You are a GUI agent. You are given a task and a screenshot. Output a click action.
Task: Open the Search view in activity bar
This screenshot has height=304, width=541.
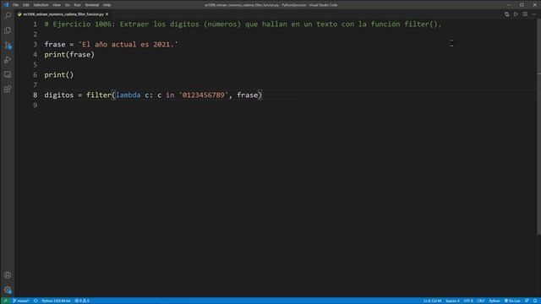[x=8, y=16]
